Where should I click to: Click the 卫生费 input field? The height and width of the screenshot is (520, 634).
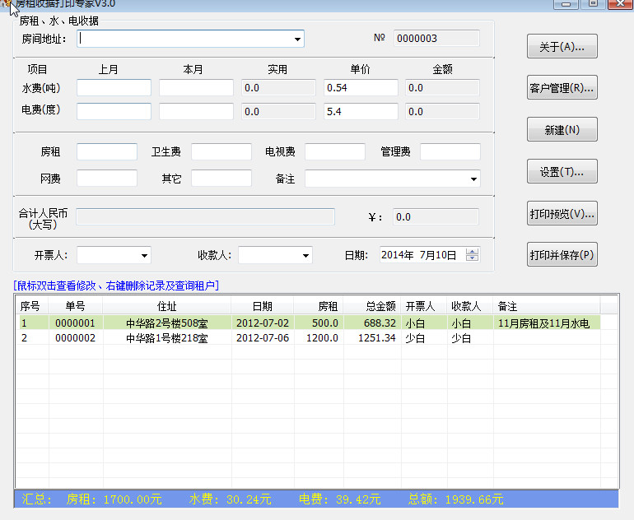[221, 152]
